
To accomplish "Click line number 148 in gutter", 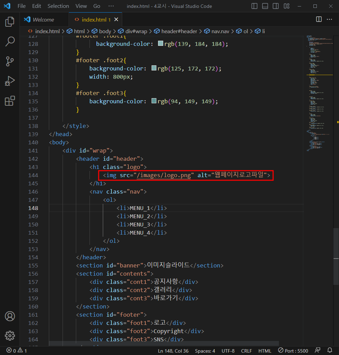I will click(33, 208).
